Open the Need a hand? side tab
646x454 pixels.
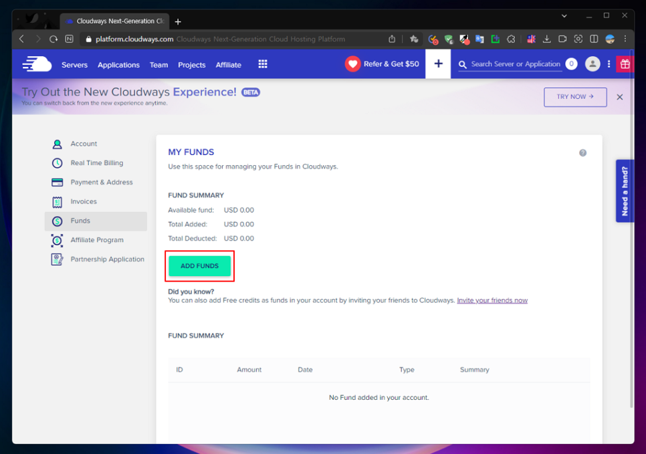point(625,191)
